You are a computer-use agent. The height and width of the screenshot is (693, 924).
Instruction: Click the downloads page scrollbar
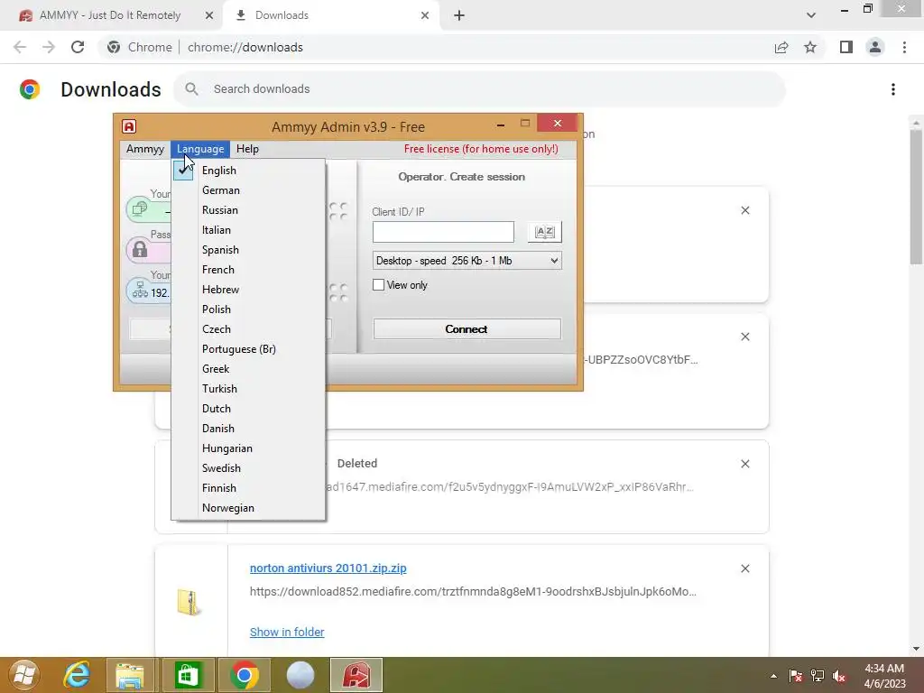pyautogui.click(x=916, y=198)
